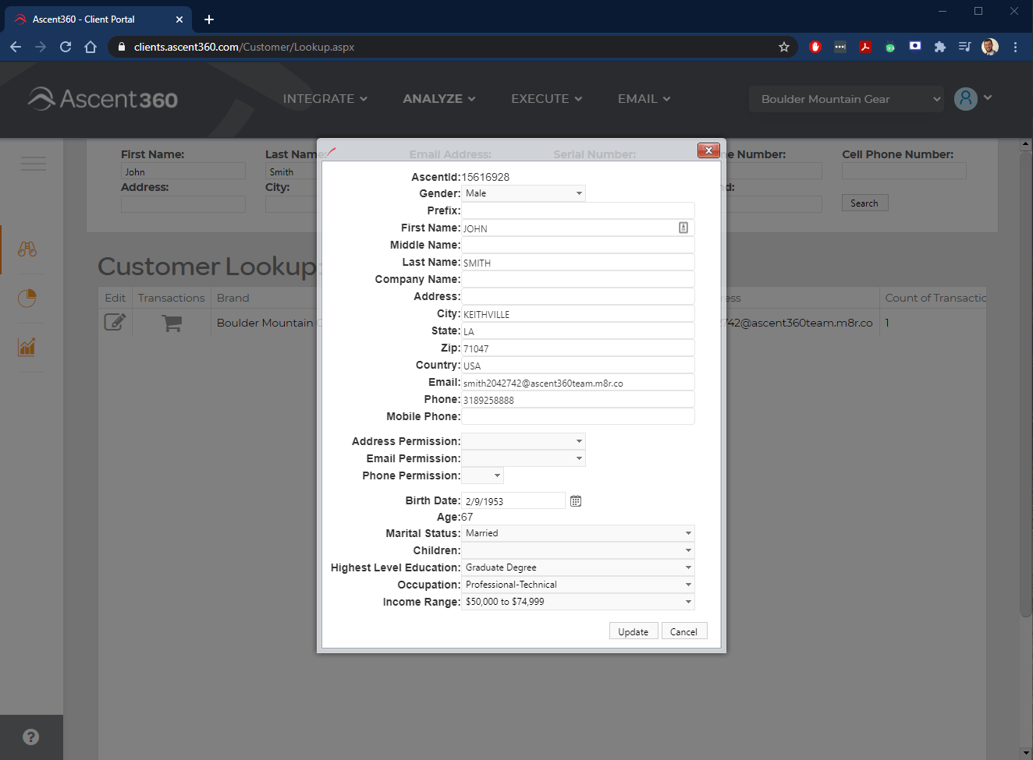
Task: Open the user account avatar icon
Action: (966, 99)
